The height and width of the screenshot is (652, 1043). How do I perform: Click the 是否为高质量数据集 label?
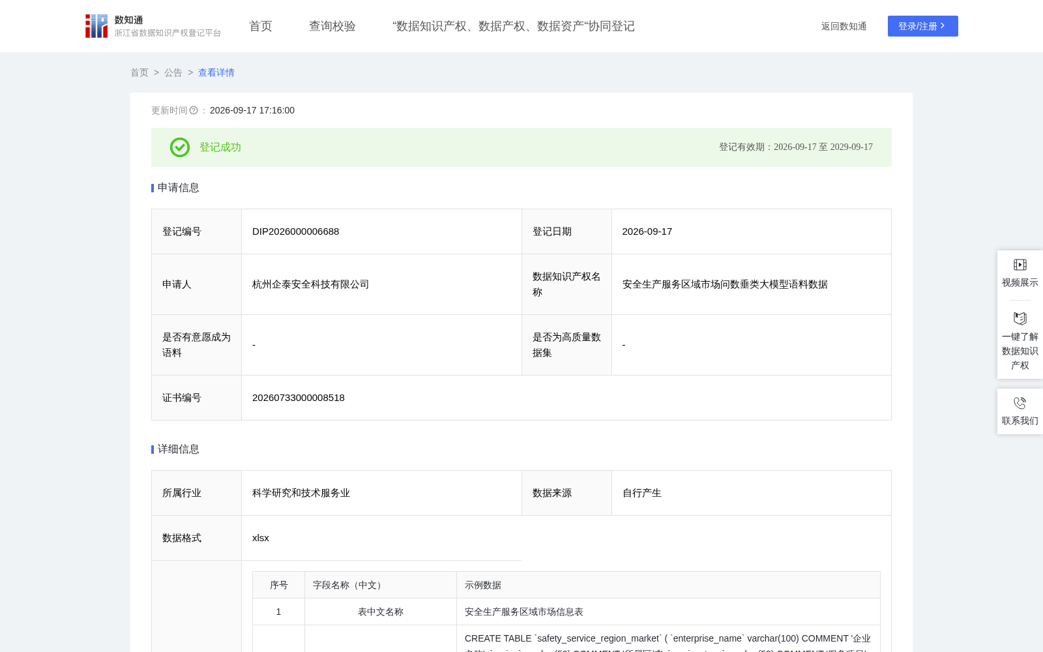[x=567, y=345]
